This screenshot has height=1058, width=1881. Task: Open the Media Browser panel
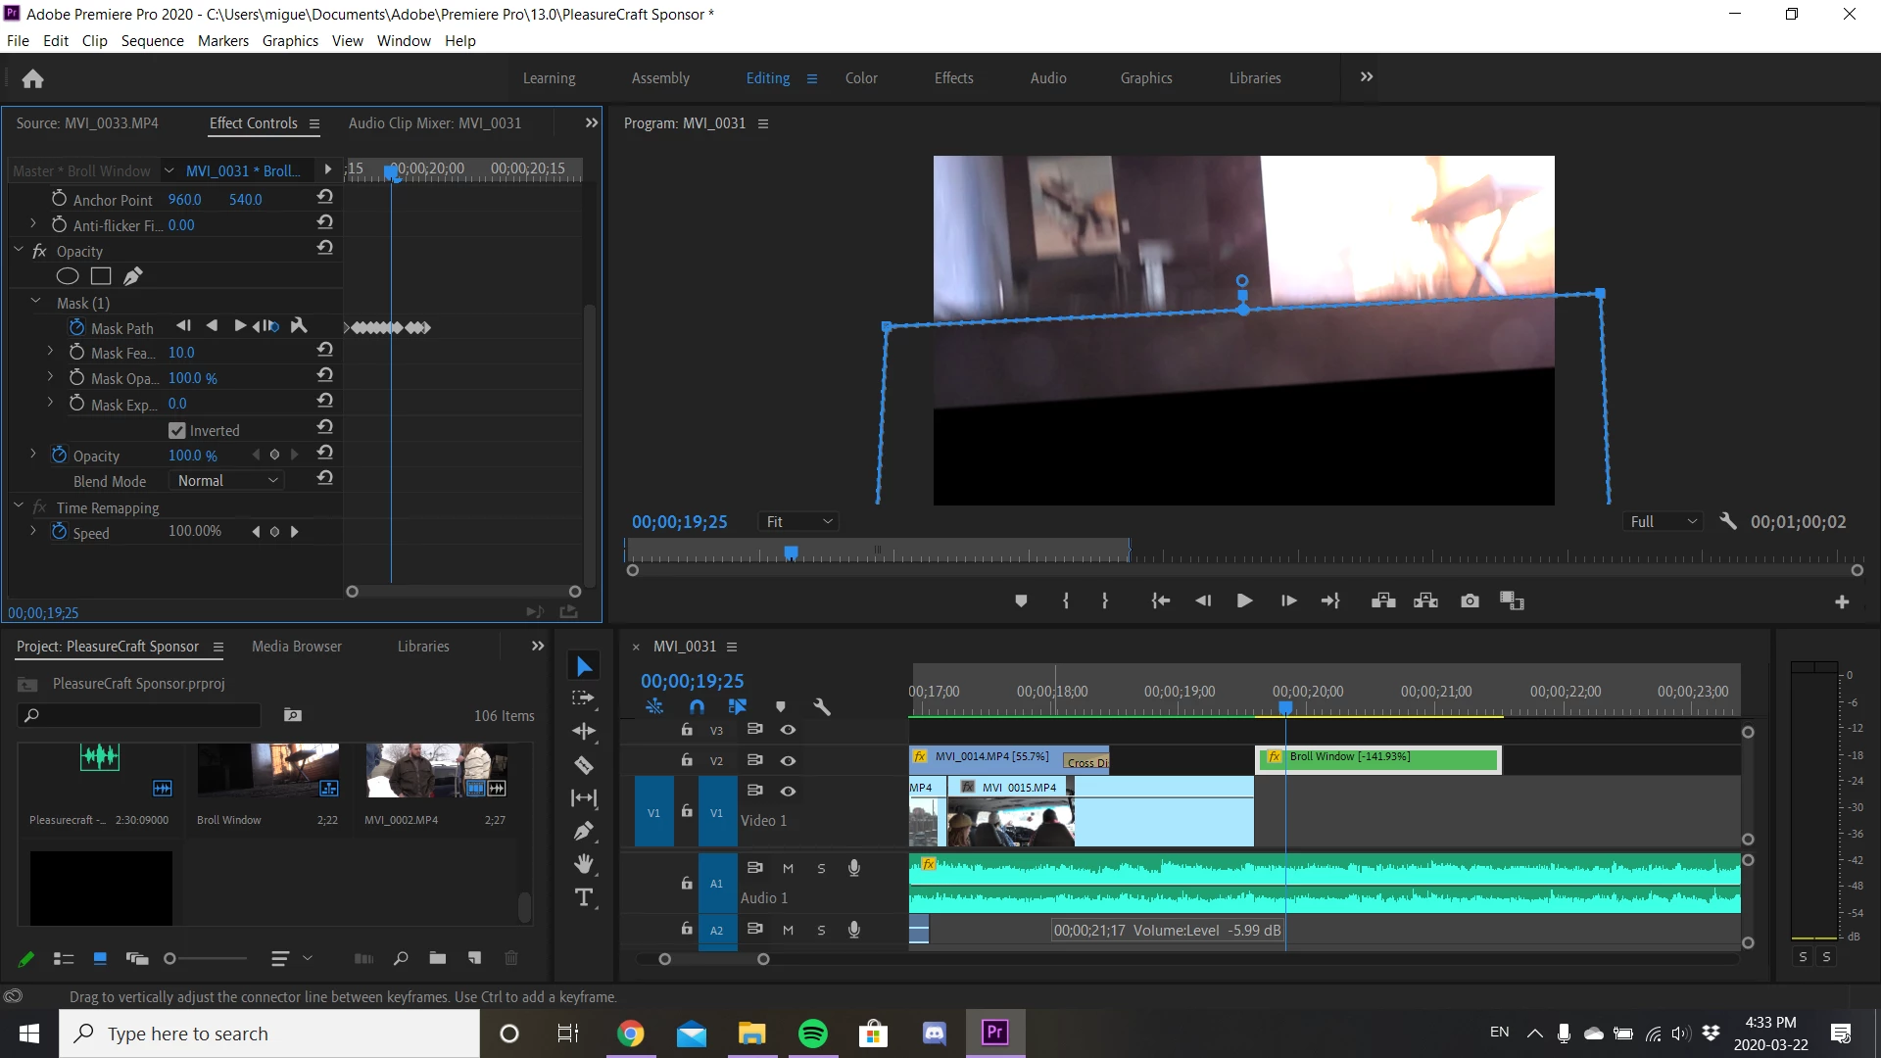296,647
